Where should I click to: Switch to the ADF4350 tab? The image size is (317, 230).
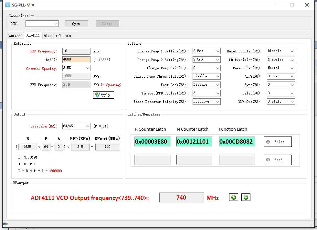(16, 36)
